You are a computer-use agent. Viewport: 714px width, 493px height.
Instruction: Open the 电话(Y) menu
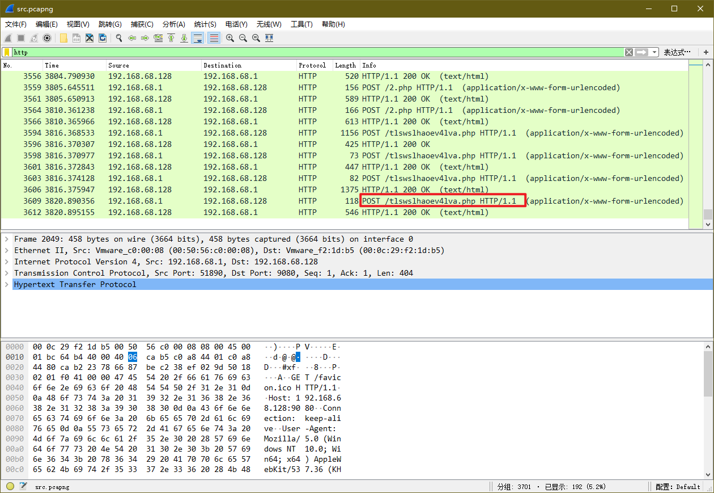[x=236, y=24]
